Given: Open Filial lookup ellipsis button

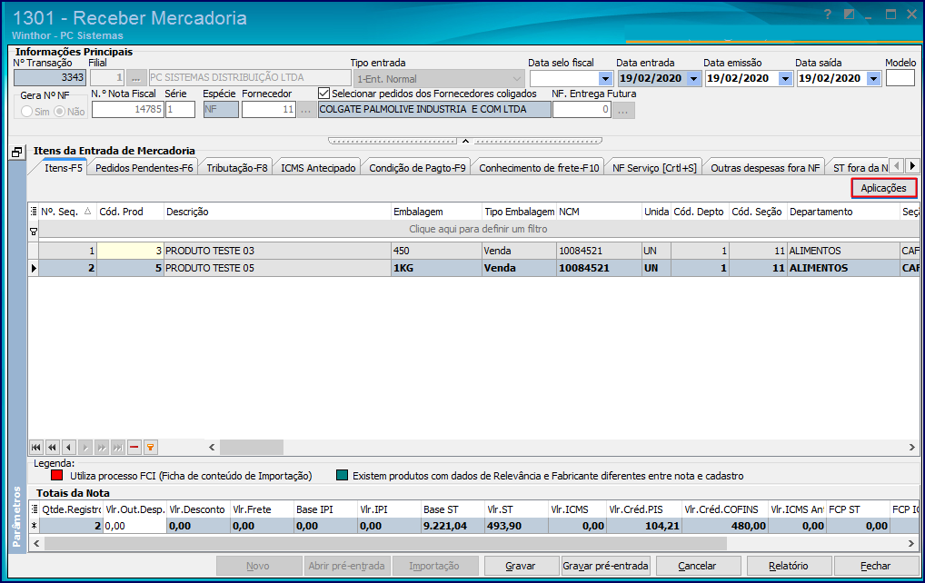Looking at the screenshot, I should click(x=135, y=78).
